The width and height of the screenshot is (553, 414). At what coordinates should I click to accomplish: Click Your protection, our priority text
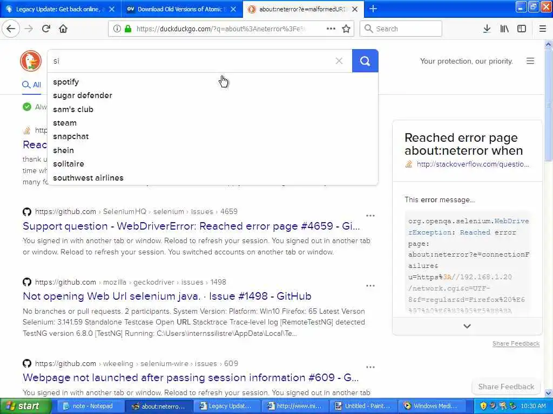click(466, 61)
